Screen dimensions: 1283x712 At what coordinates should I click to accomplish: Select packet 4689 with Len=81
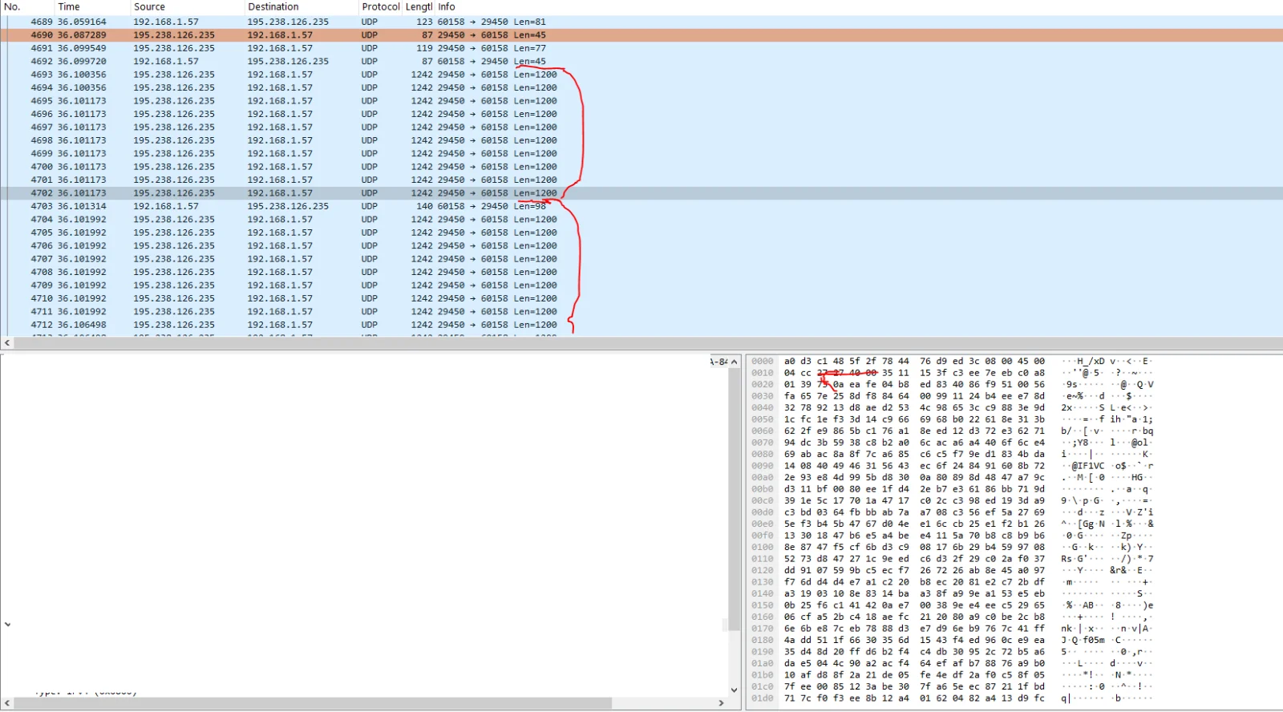pos(321,22)
